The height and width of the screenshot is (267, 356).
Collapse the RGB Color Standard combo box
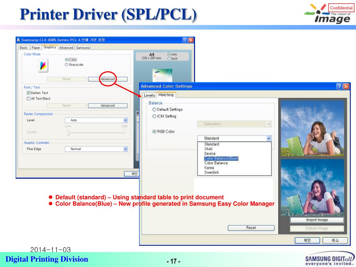point(269,138)
